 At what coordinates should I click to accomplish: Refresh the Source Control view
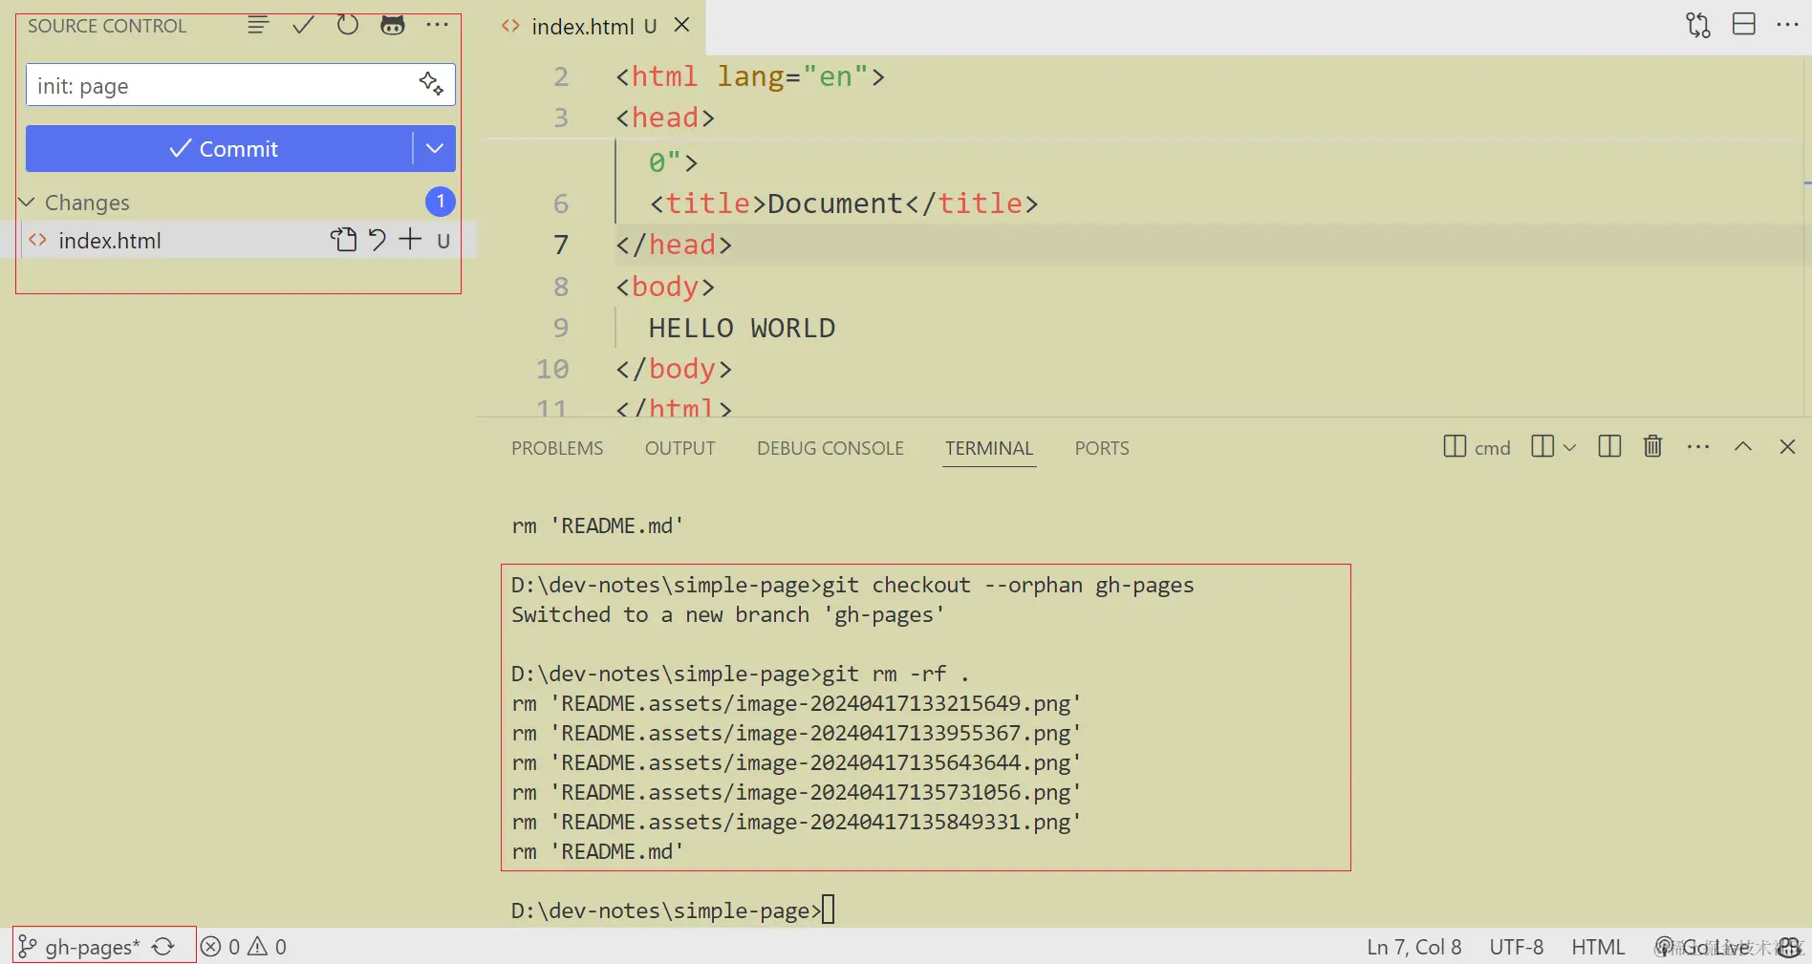tap(348, 26)
